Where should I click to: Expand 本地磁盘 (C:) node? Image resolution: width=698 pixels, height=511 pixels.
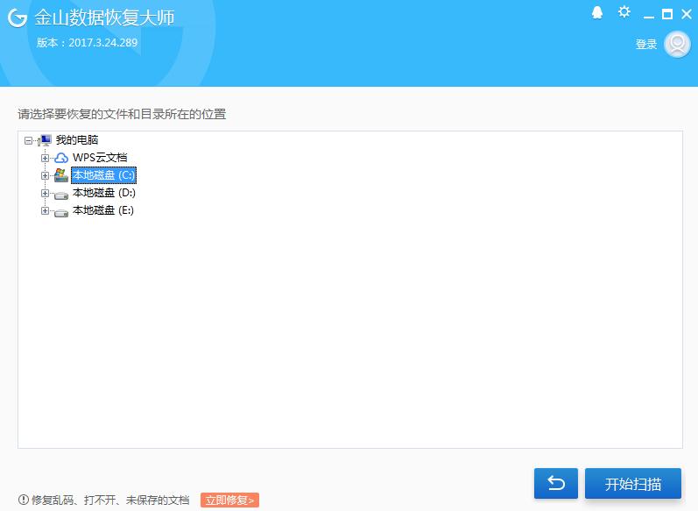click(x=45, y=175)
